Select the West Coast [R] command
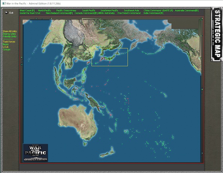This screenshot has width=223, height=173. click(x=27, y=10)
